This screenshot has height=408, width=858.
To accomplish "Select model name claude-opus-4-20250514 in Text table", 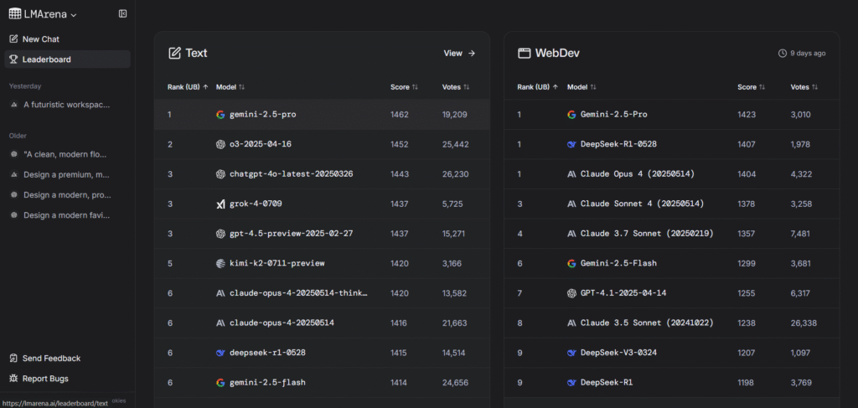I will click(x=282, y=323).
